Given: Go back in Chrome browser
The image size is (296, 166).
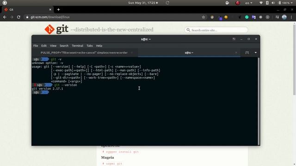Looking at the screenshot, I should click(5, 17).
